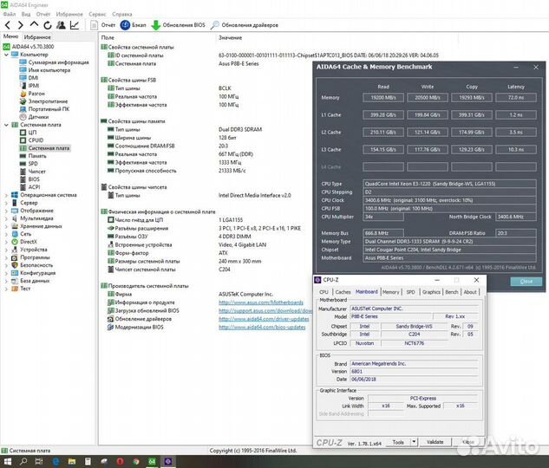Select Датчики tree item
This screenshot has height=468, width=549.
tap(35, 117)
